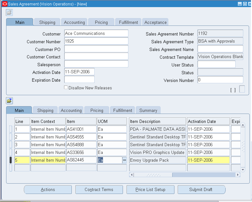Select the lines Accounting tab
Image resolution: width=252 pixels, height=202 pixels.
(71, 110)
